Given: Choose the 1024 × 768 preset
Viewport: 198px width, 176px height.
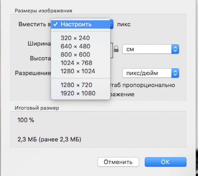Looking at the screenshot, I should point(76,63).
